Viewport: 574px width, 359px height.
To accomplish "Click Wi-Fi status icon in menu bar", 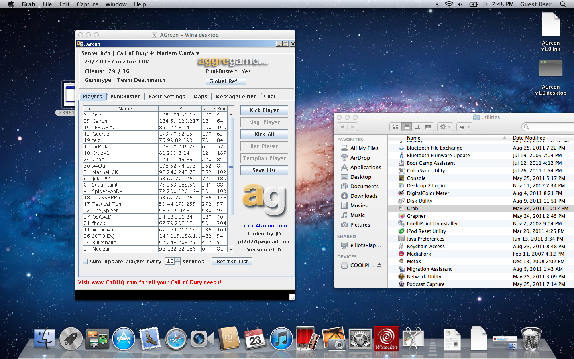I will point(449,4).
